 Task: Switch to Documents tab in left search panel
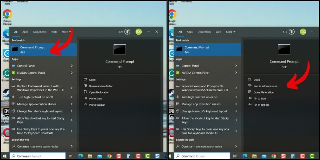[40, 32]
